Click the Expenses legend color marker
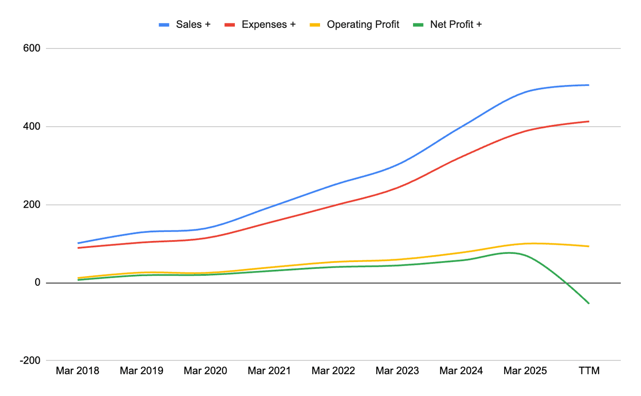Image resolution: width=641 pixels, height=396 pixels. pos(230,24)
